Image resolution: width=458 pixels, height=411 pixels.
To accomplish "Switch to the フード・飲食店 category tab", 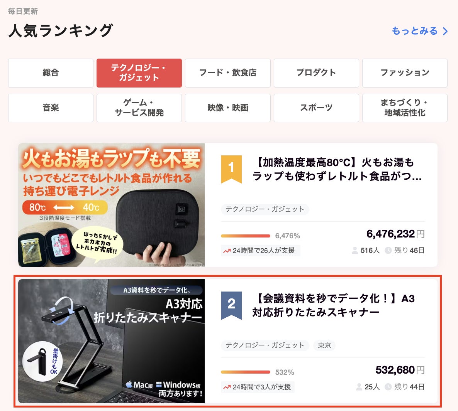I will tap(228, 73).
